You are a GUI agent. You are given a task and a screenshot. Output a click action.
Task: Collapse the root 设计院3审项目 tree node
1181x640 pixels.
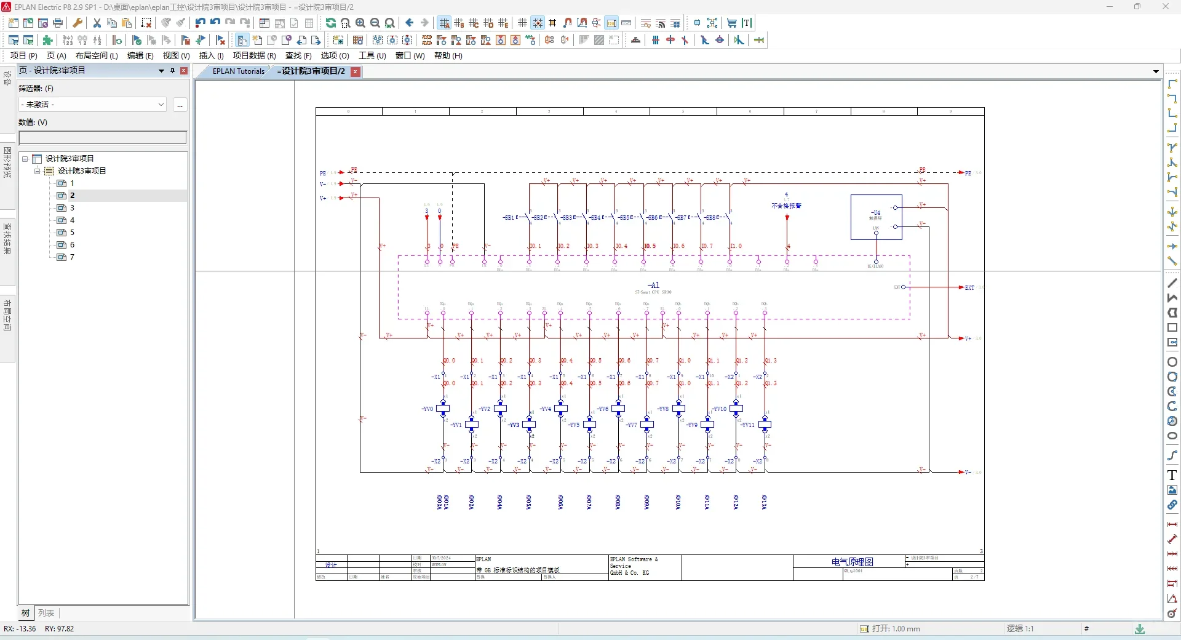(x=25, y=159)
